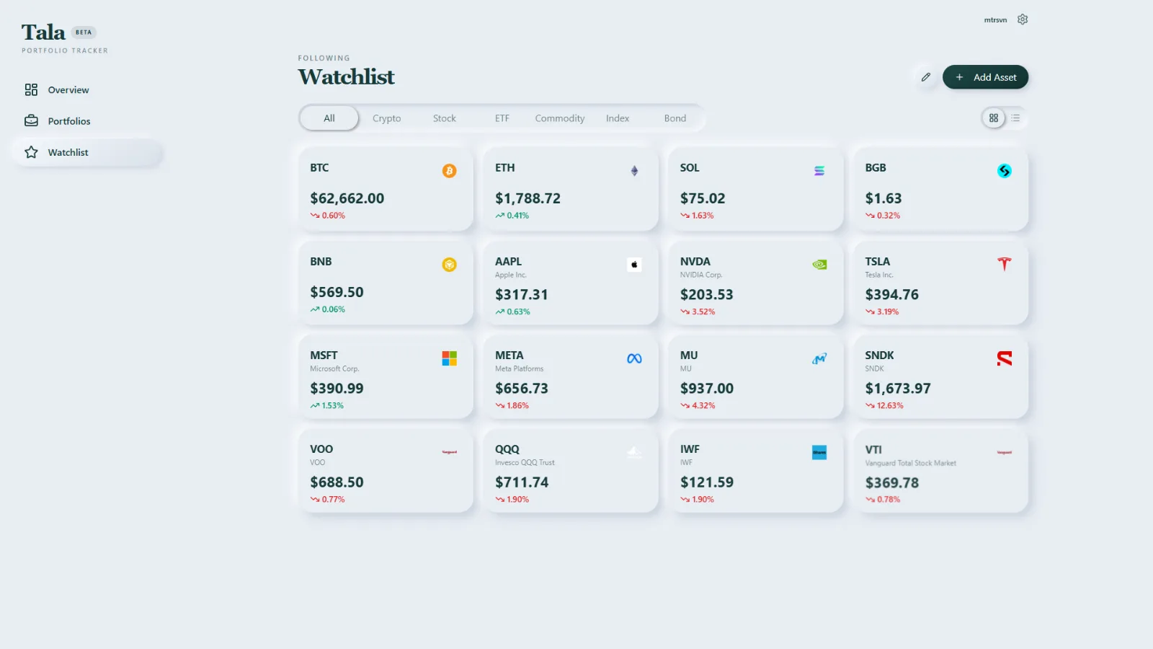1153x649 pixels.
Task: Click the SNDK price $1,673.97
Action: click(x=898, y=389)
